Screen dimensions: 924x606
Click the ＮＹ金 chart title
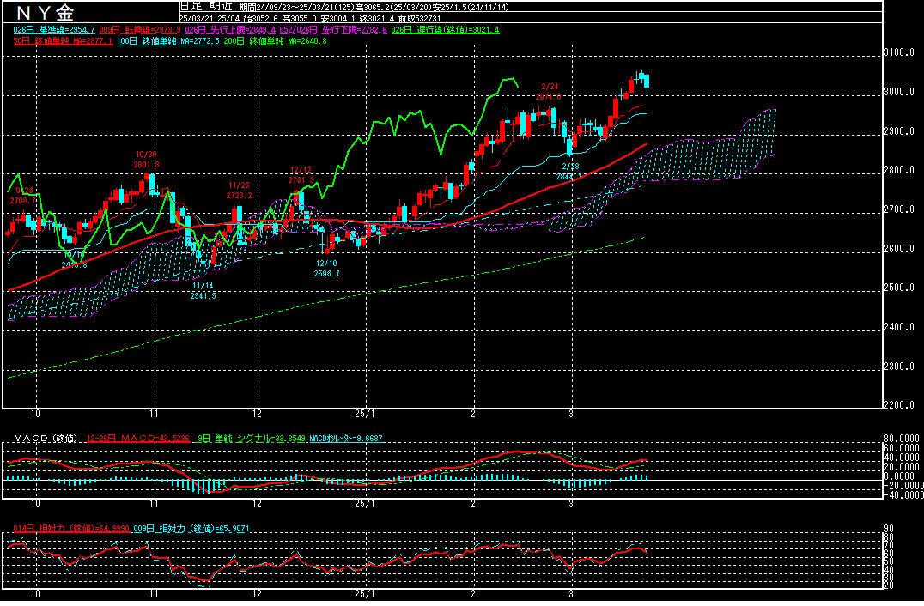(45, 12)
